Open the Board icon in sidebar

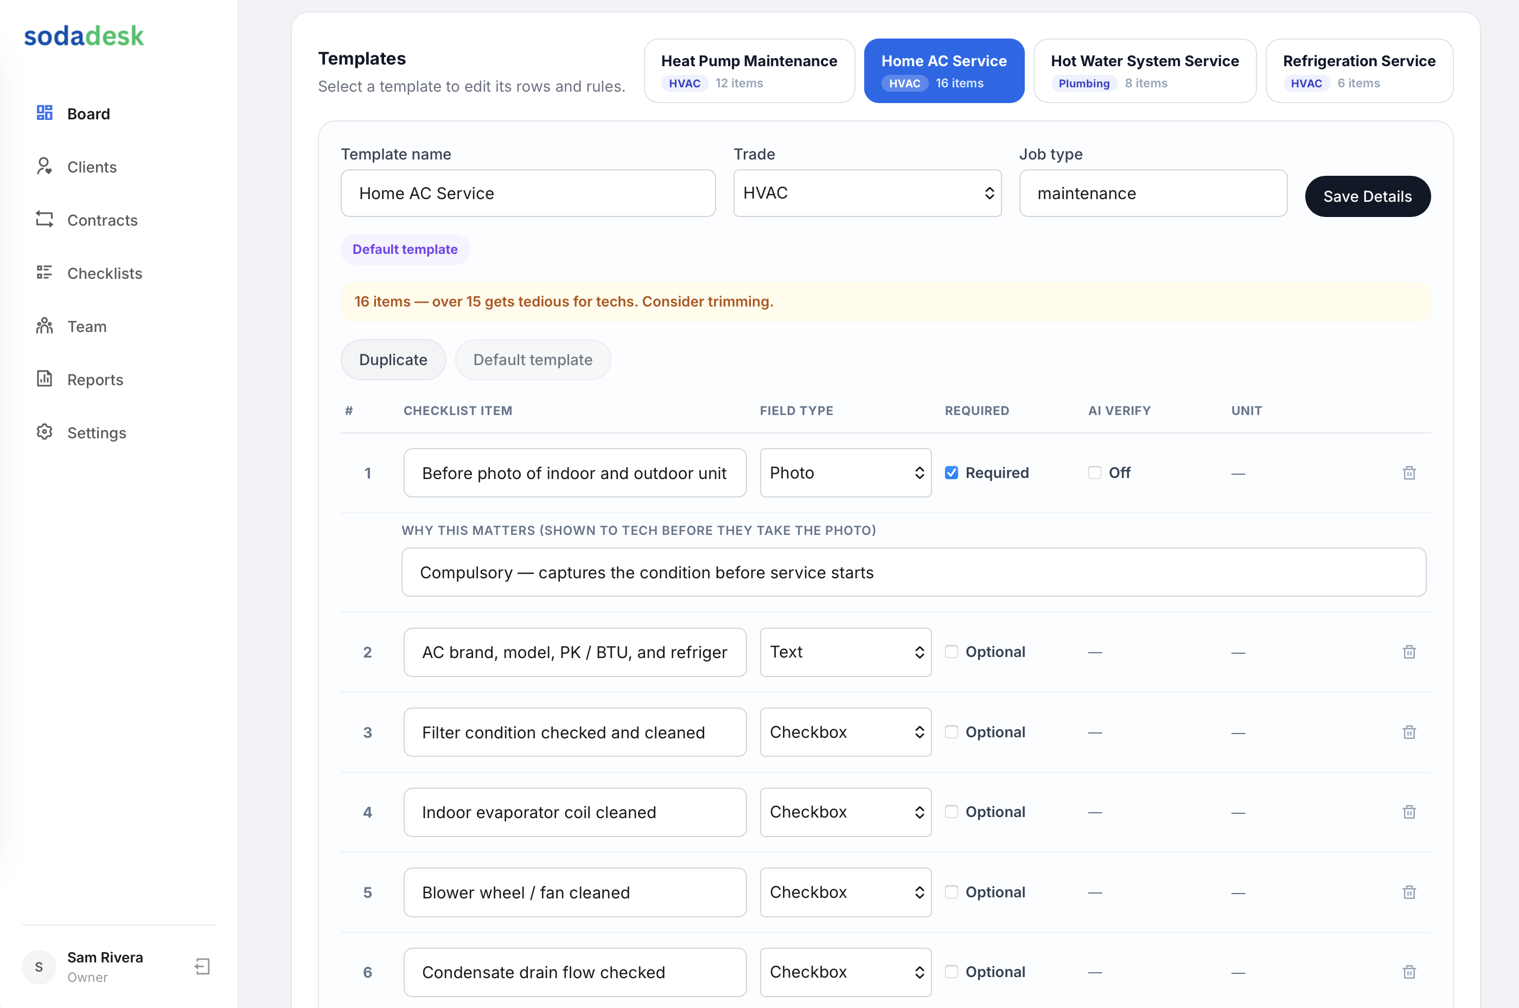(44, 113)
